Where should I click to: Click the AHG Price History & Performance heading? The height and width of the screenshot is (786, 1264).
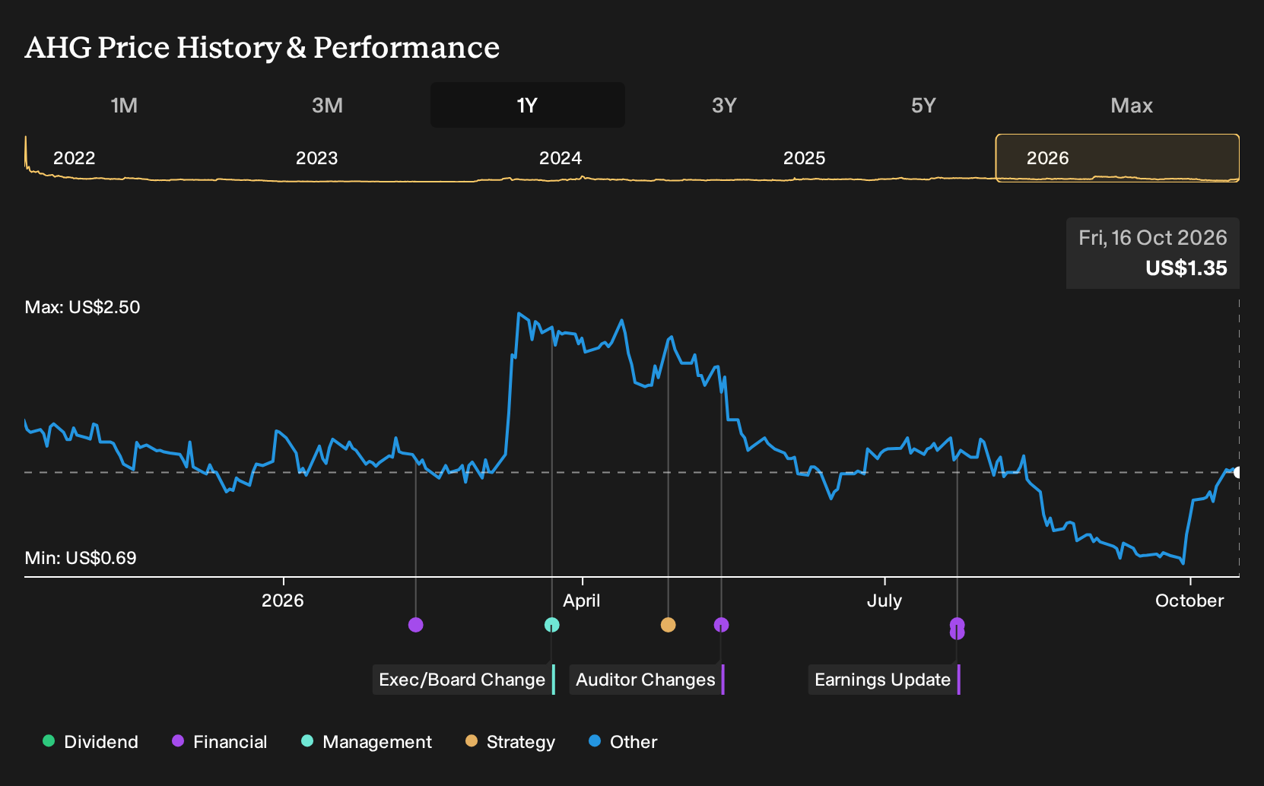[262, 47]
